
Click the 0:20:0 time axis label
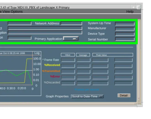(x=22, y=88)
